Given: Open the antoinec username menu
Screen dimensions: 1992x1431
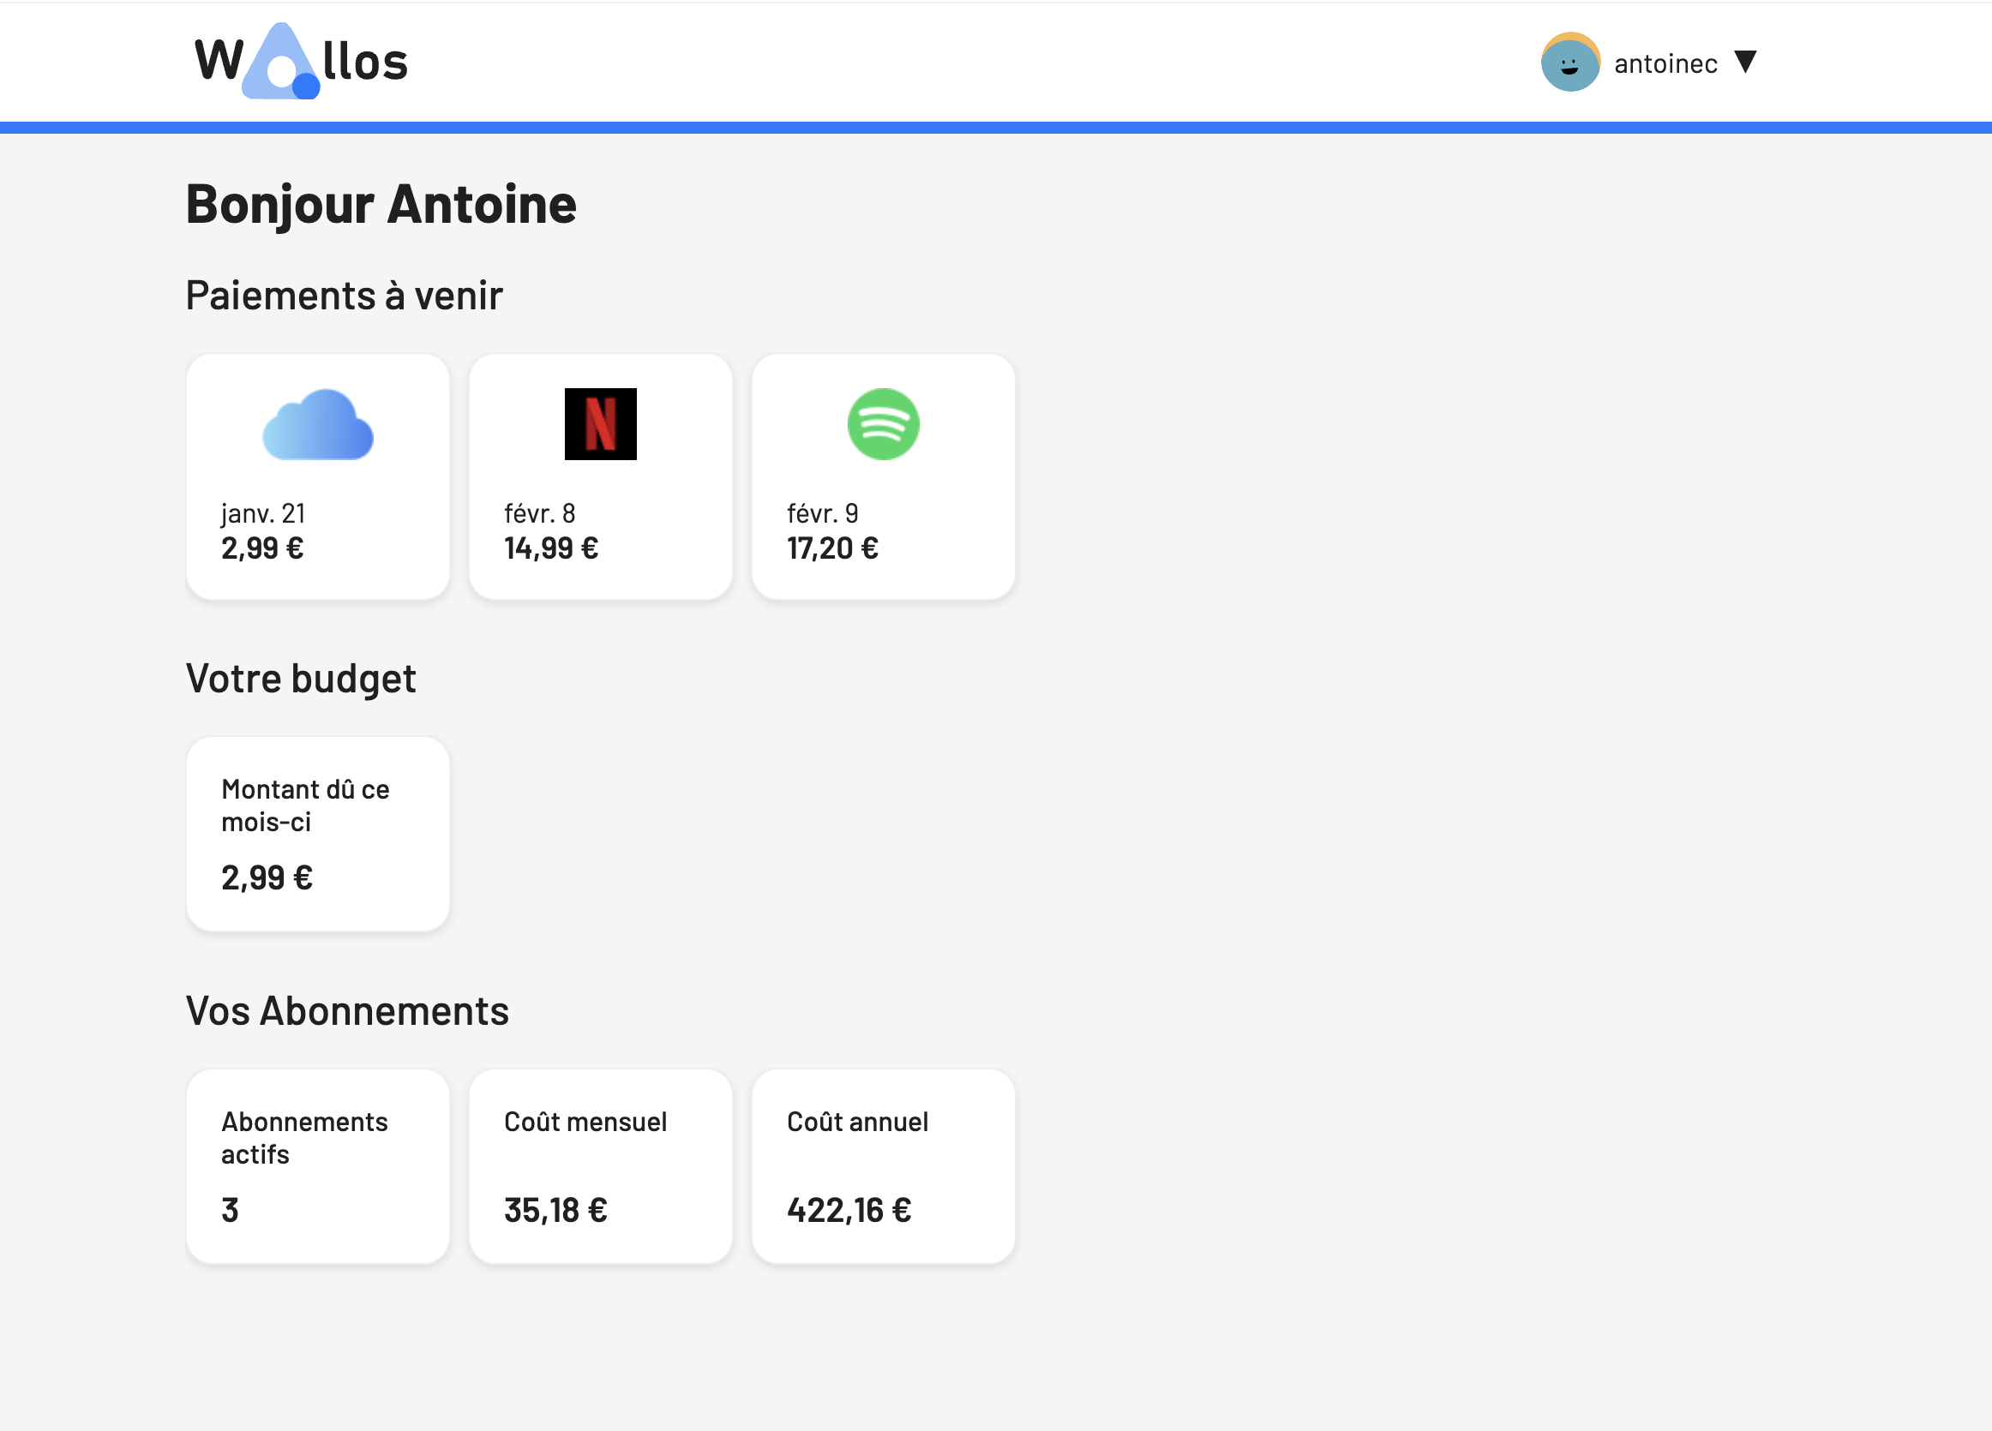Looking at the screenshot, I should click(1665, 64).
